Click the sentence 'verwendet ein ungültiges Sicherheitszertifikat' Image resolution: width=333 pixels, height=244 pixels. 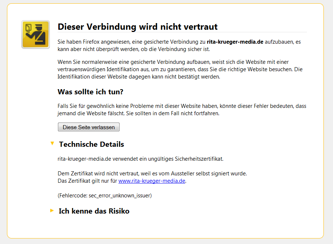pos(168,159)
